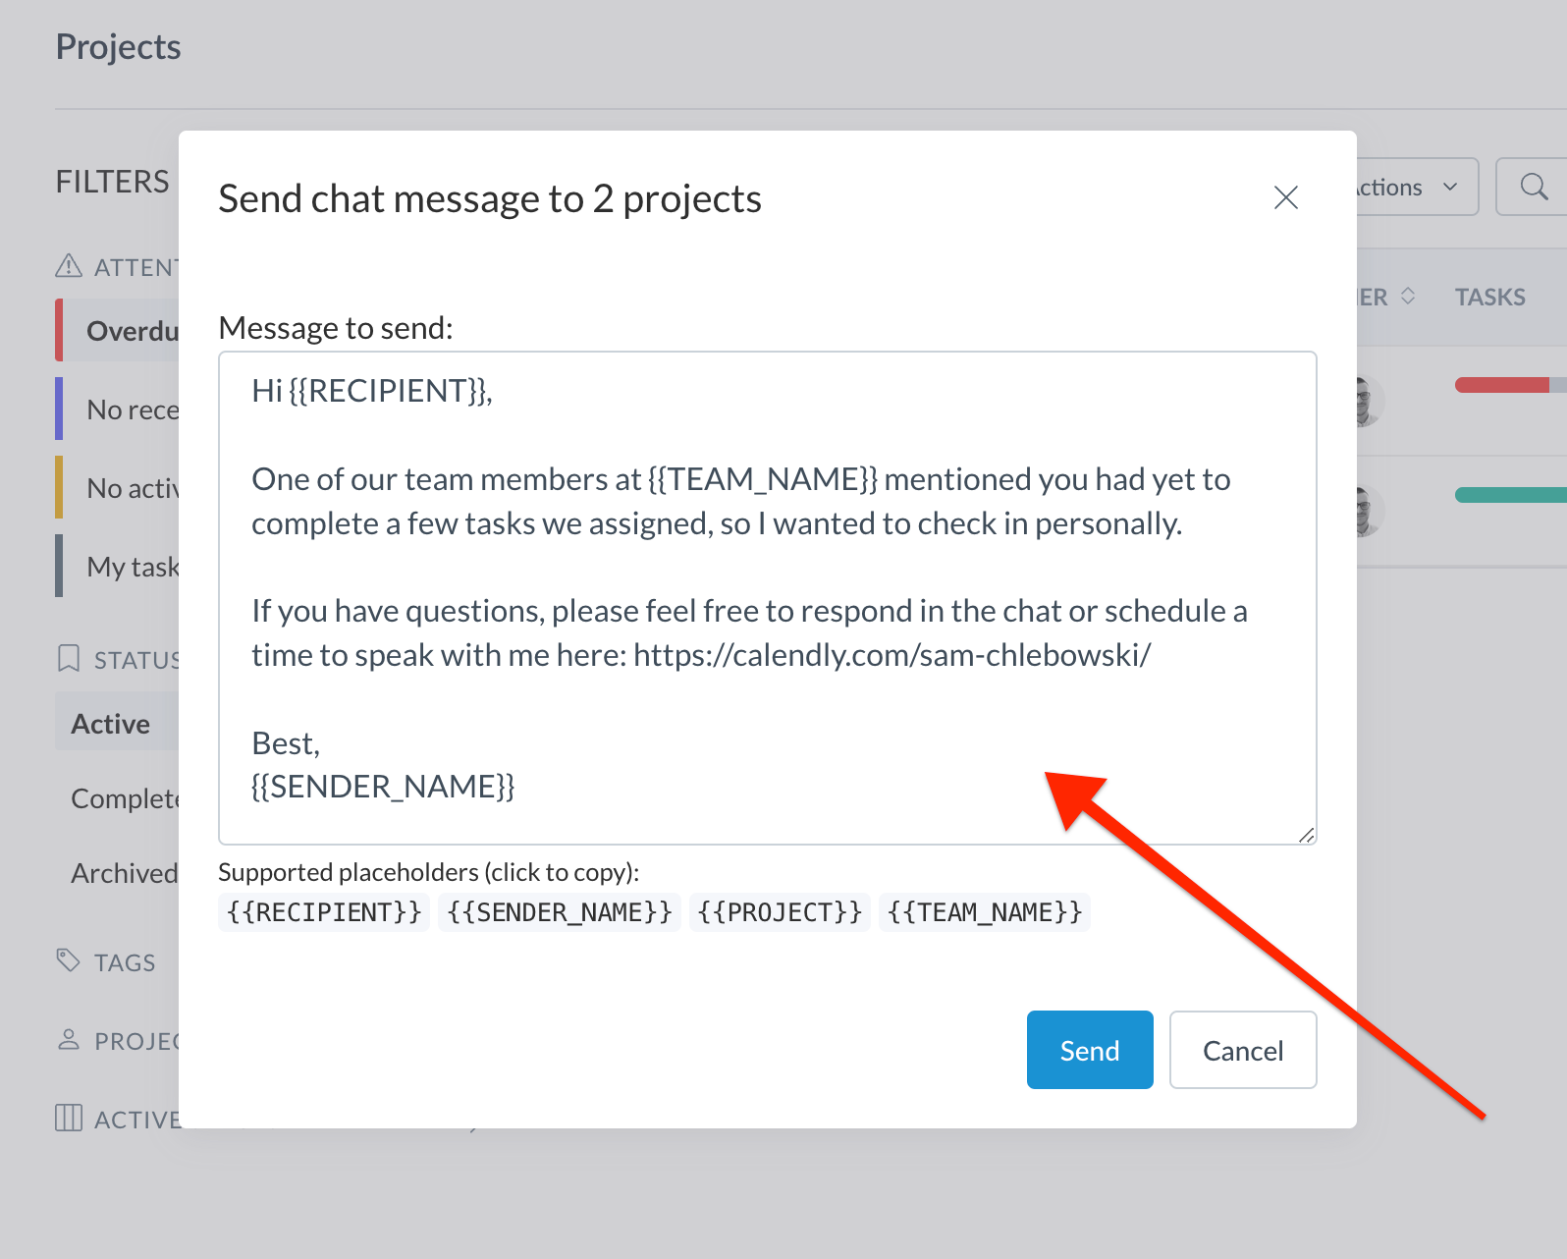Click the blue Send button

[x=1089, y=1050]
